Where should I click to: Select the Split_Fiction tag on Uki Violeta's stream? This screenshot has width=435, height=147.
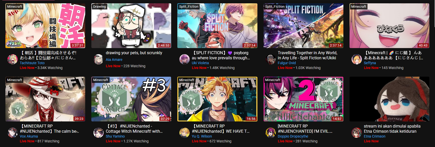coord(189,7)
